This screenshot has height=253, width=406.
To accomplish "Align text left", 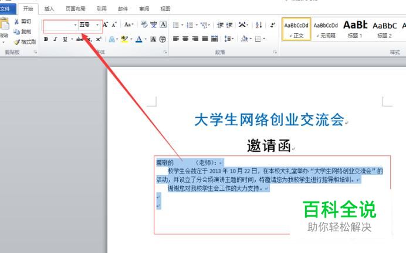I will click(x=176, y=39).
